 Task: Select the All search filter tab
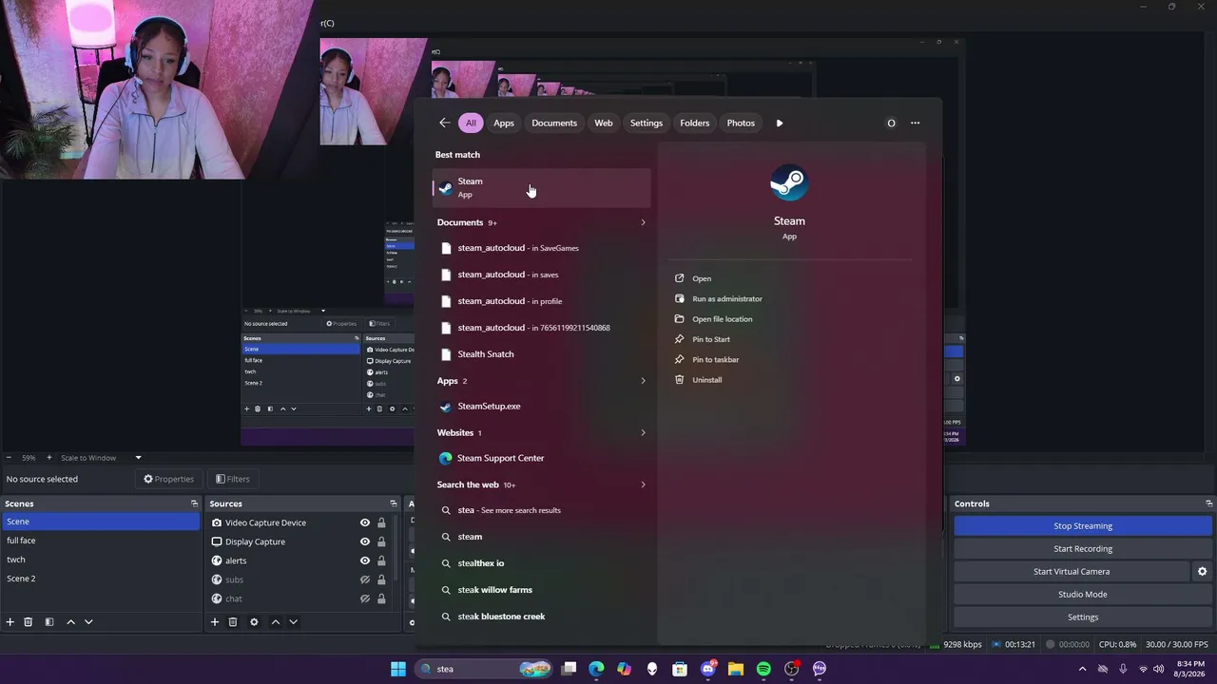(471, 123)
